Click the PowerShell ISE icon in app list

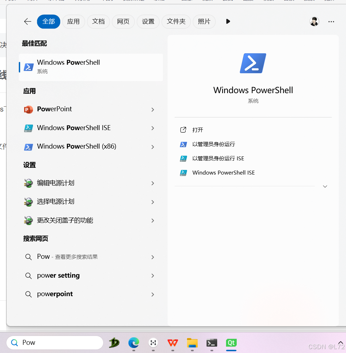[x=28, y=128]
